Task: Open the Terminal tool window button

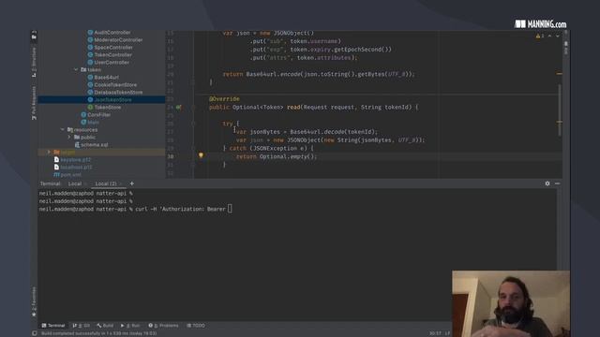Action: pos(53,326)
